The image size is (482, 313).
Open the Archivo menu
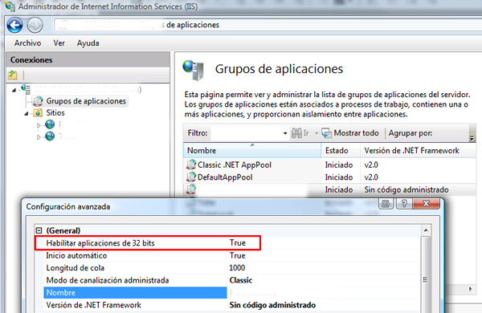(x=27, y=43)
